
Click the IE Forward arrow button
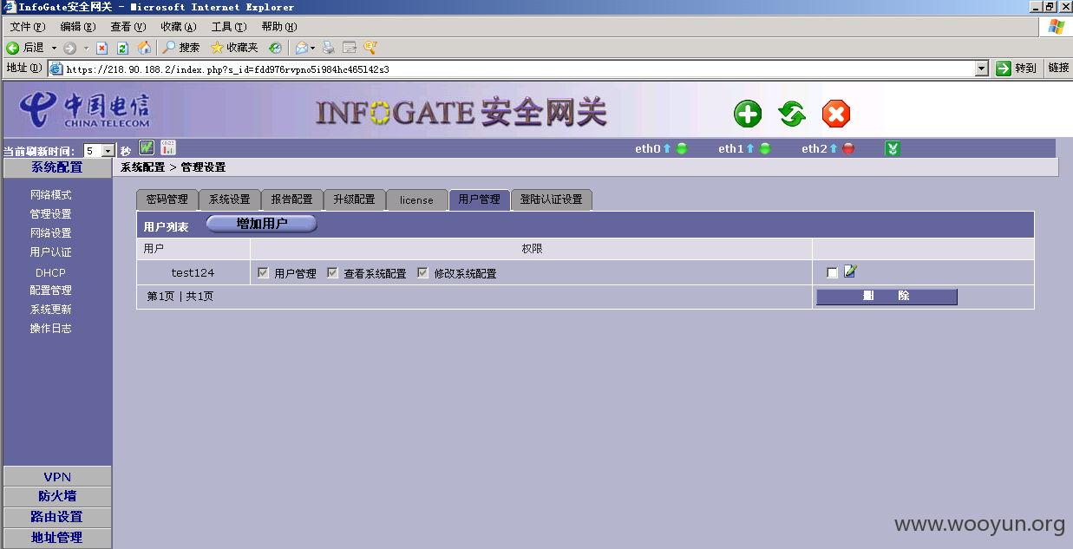click(69, 48)
